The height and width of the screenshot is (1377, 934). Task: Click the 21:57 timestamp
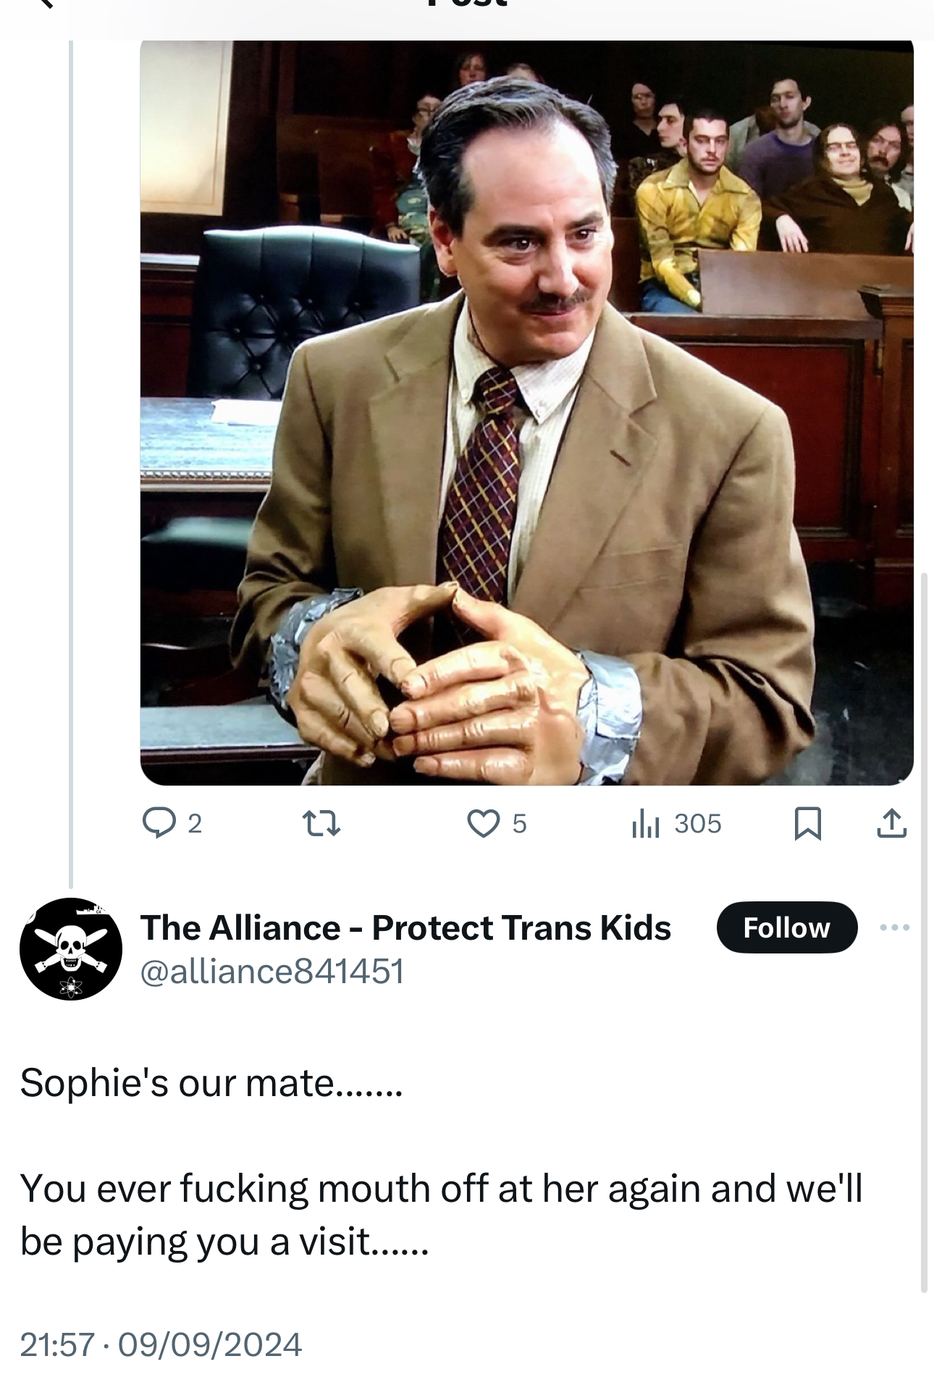coord(56,1344)
